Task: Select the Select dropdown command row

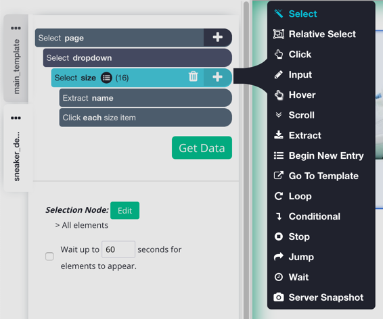Action: click(x=137, y=58)
